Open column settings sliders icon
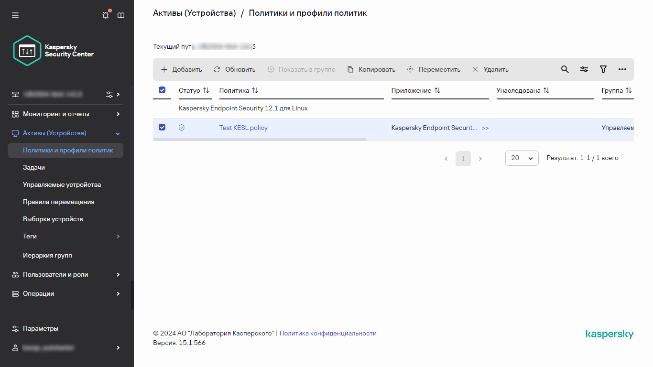This screenshot has height=367, width=653. 584,69
